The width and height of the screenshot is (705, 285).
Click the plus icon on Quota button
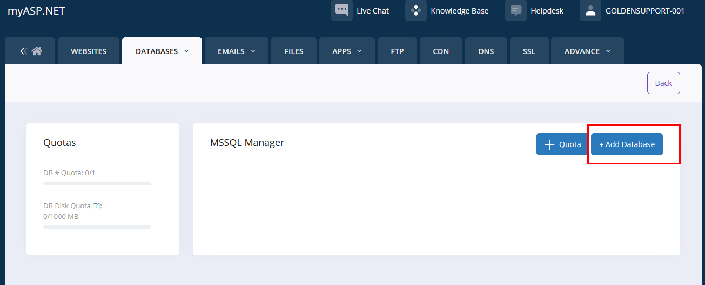[x=549, y=144]
